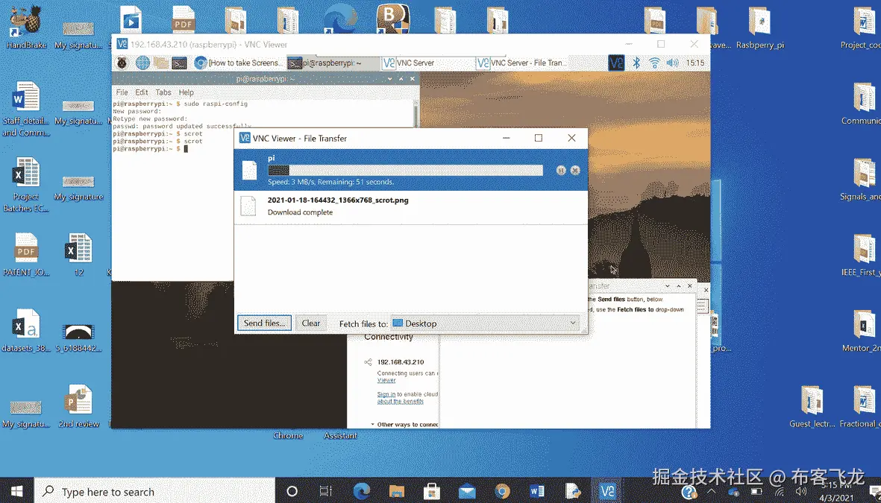Click the pi transfer progress bar
The image size is (881, 503).
coord(405,170)
